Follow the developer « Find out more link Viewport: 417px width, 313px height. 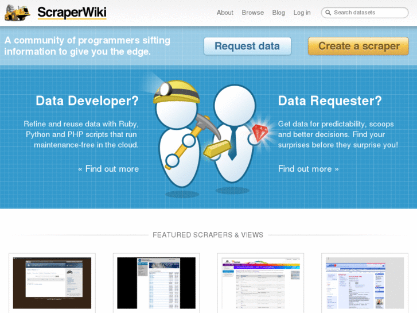108,169
